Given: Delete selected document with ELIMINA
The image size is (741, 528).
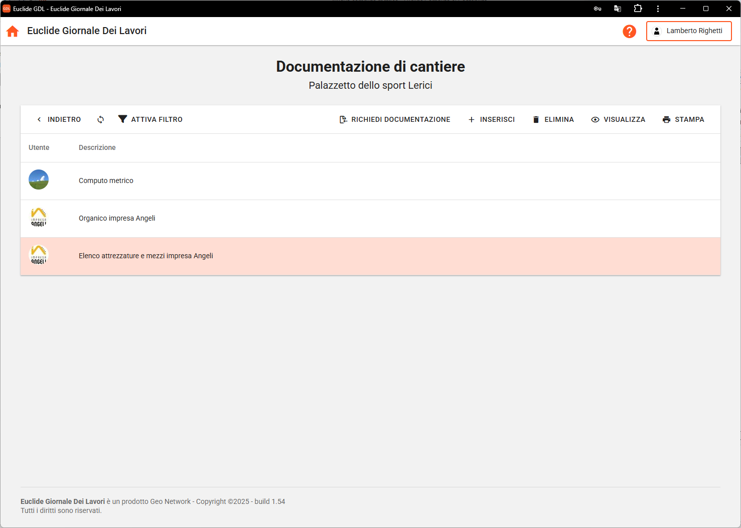Looking at the screenshot, I should click(553, 119).
